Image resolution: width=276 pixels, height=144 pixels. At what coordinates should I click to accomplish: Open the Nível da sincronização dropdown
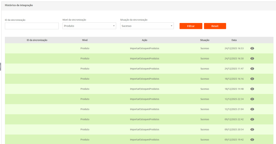click(x=89, y=26)
